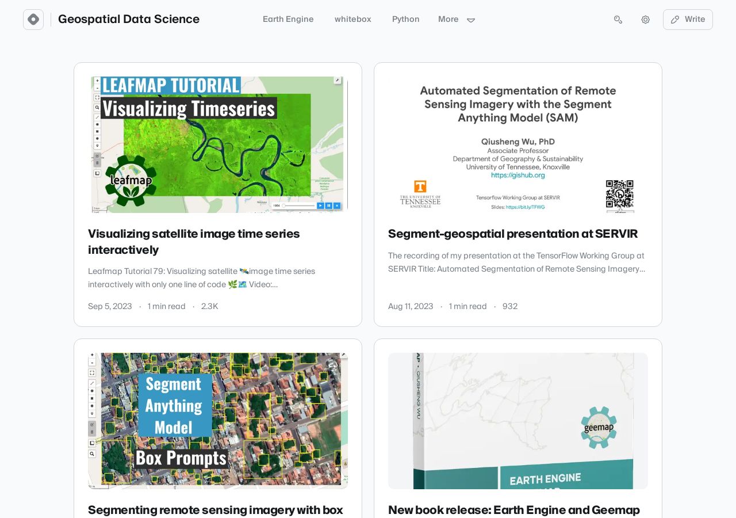Click the Leafmap Tutorial thumbnail

(x=218, y=144)
